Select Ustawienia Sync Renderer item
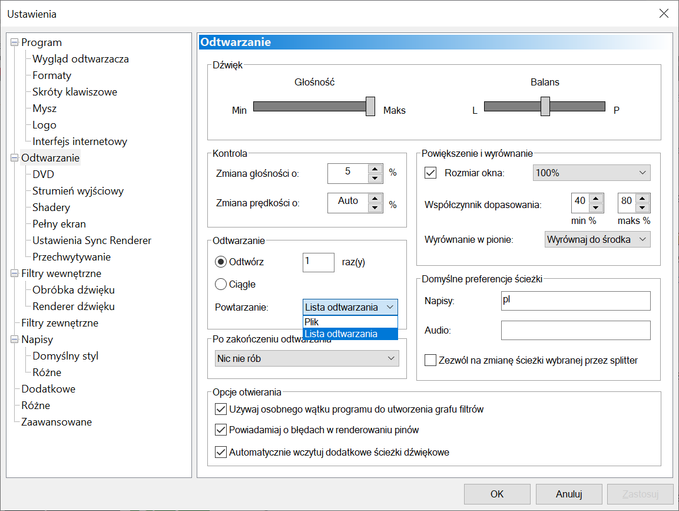Image resolution: width=679 pixels, height=511 pixels. (92, 240)
